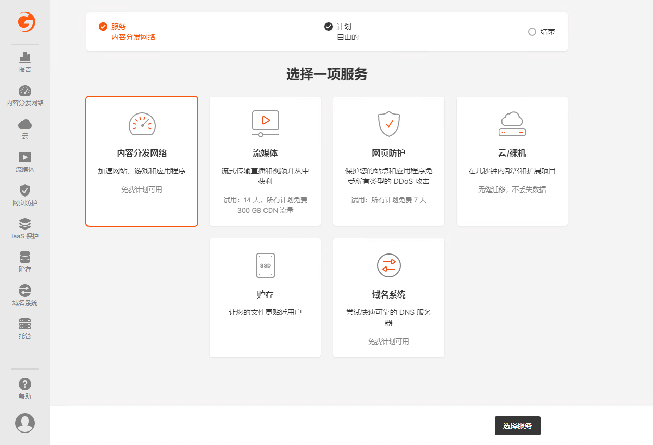Go to 结束 step label
This screenshot has width=653, height=445.
point(548,32)
